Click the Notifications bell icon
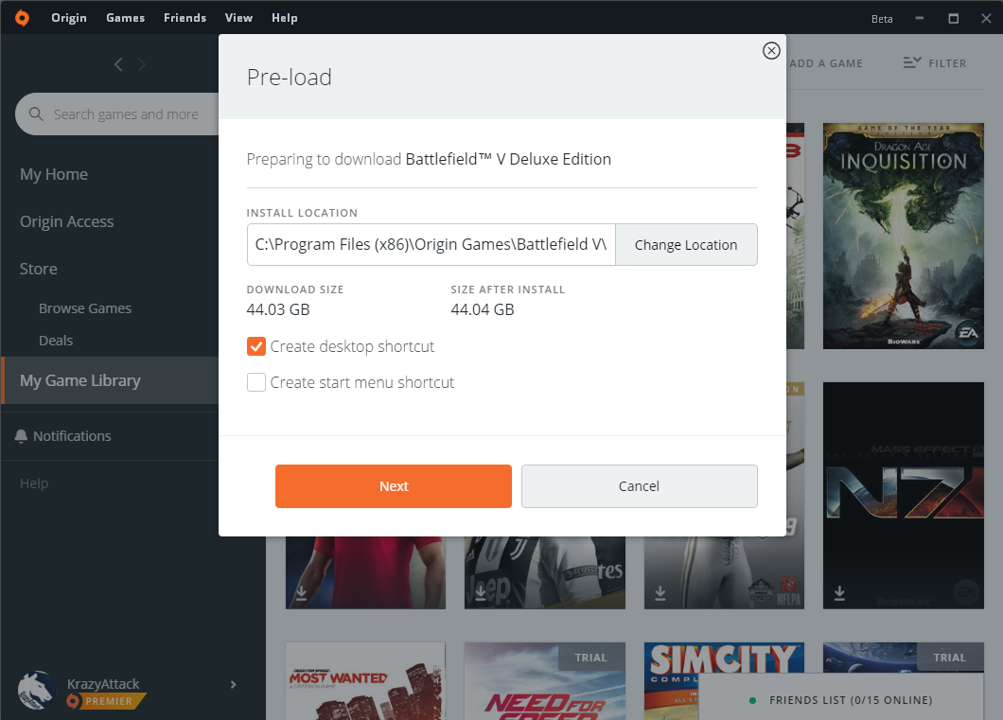This screenshot has height=720, width=1003. [x=21, y=436]
